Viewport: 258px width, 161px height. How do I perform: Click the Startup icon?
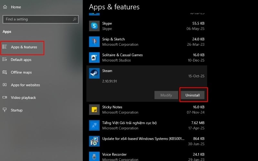coord(5,110)
